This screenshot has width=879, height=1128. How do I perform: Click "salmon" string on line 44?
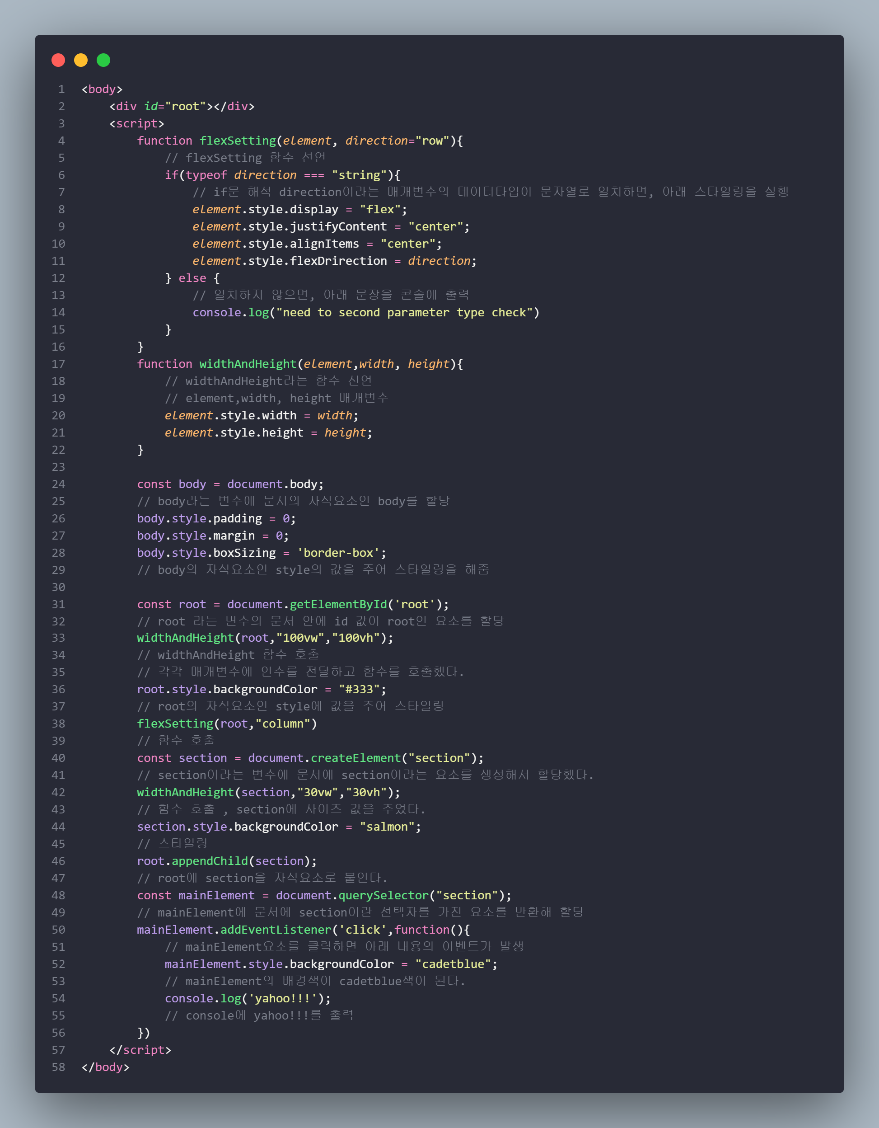pyautogui.click(x=387, y=827)
